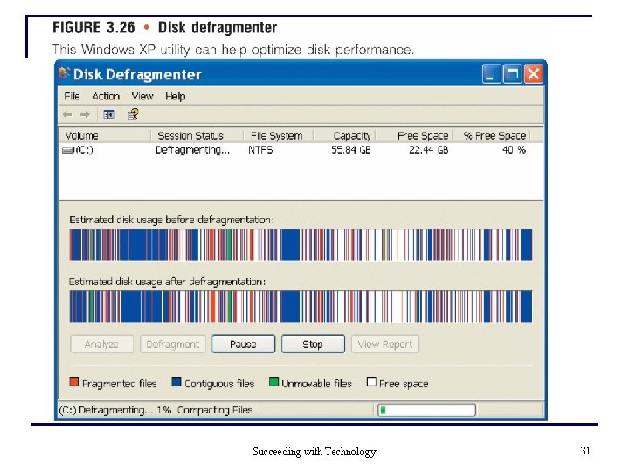Screen dimensions: 629x471
Task: Click the "Estimated disk usage before defragmentation" label
Action: pyautogui.click(x=172, y=220)
